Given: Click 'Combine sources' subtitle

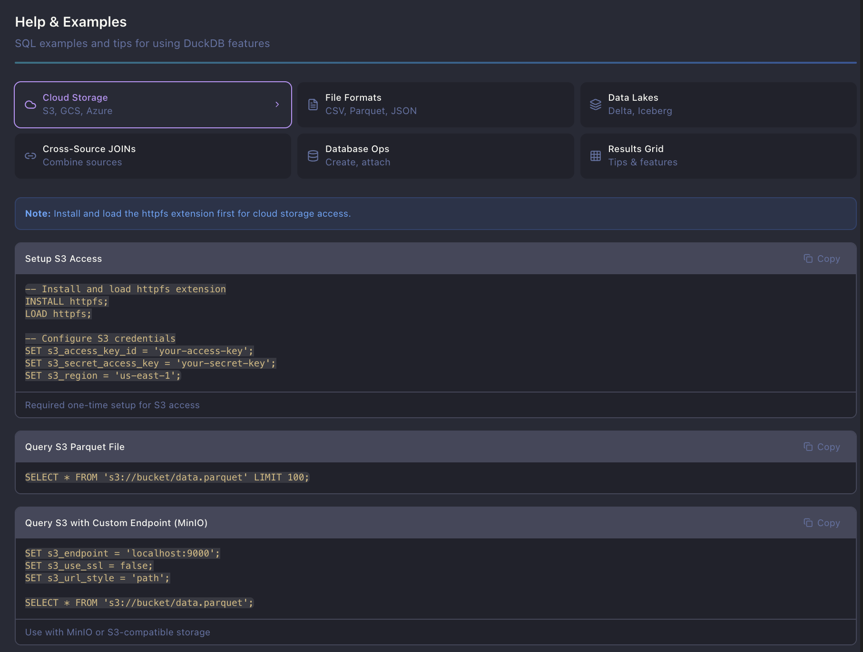Looking at the screenshot, I should pos(82,162).
